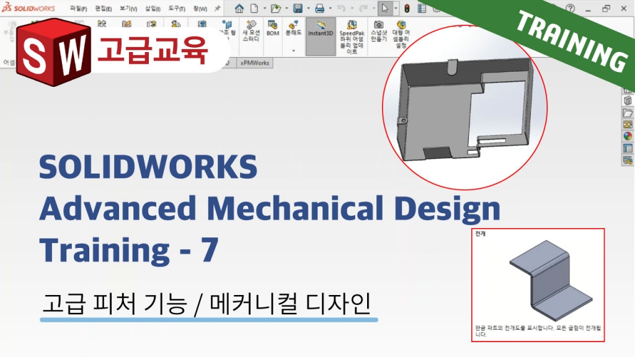This screenshot has height=357, width=635.
Task: Click the Home icon in the top toolbar
Action: pos(239,8)
